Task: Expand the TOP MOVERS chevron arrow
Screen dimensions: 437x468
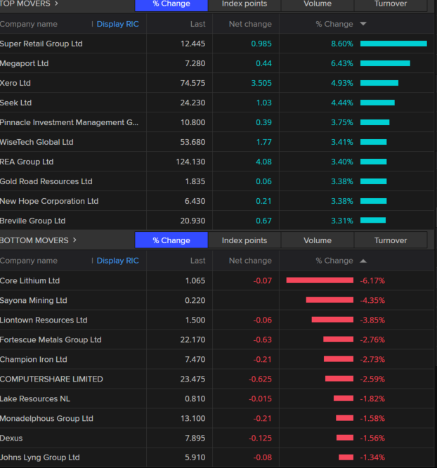Action: point(56,4)
